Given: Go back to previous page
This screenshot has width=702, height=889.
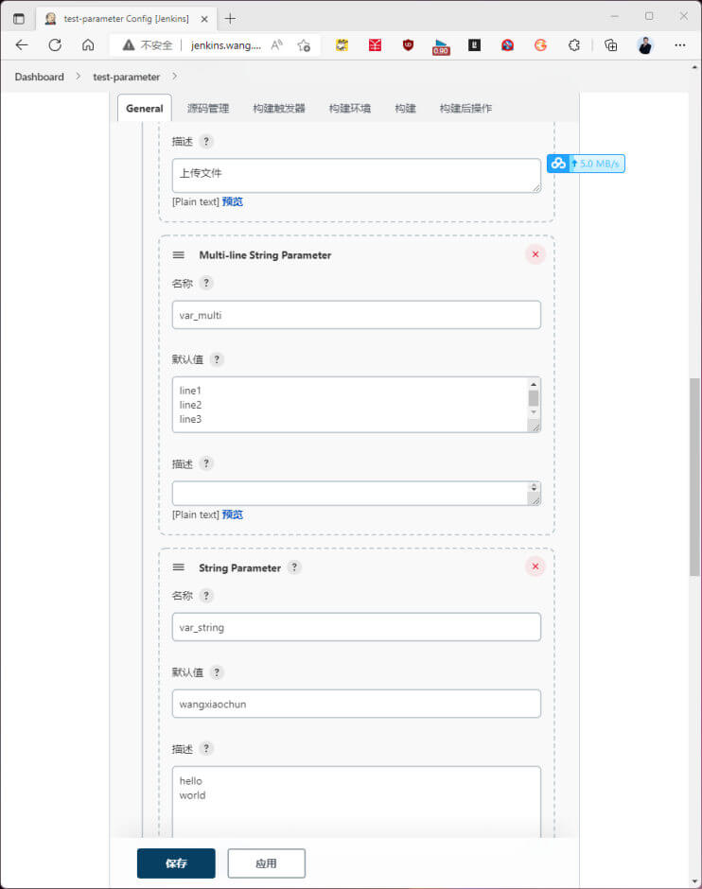Looking at the screenshot, I should 22,44.
